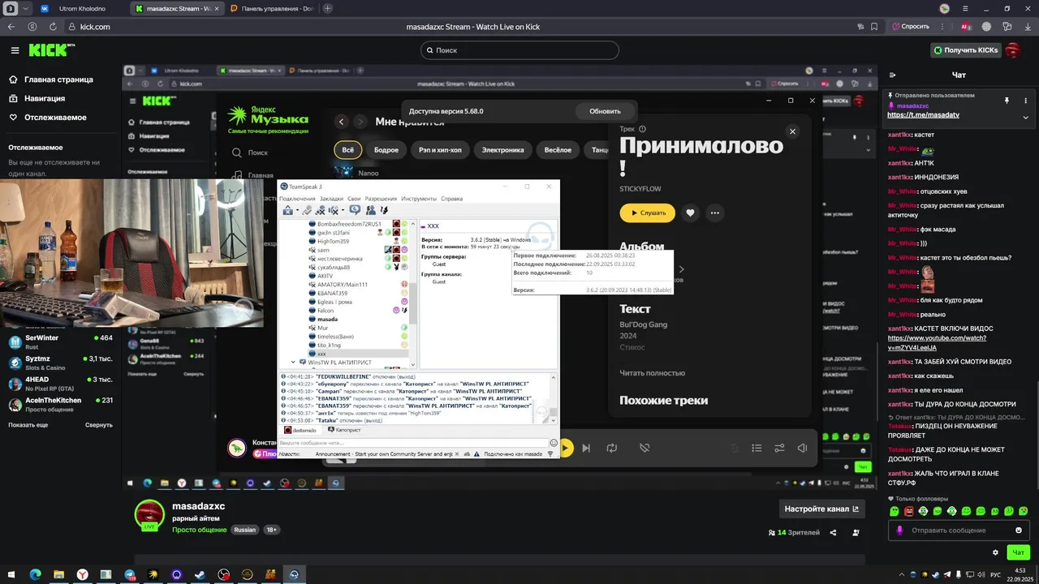
Task: Switch to the VK pinned tab
Action: point(44,8)
